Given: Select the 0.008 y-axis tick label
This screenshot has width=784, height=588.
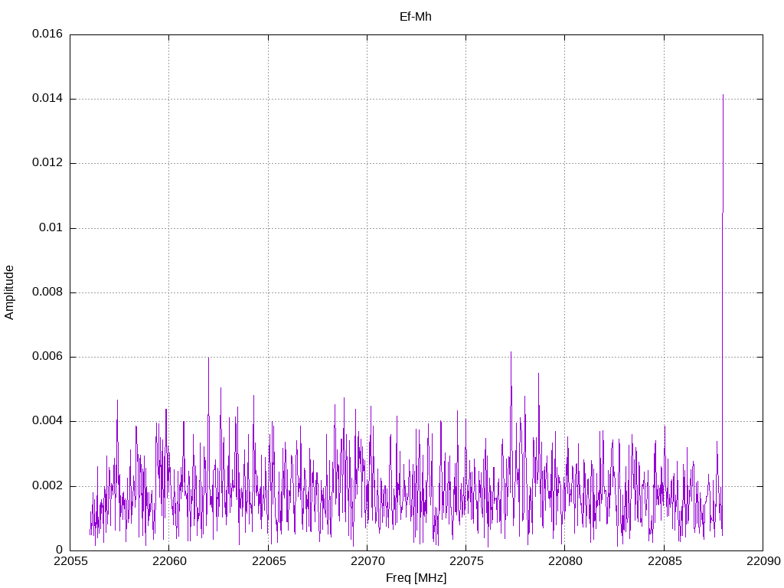Looking at the screenshot, I should click(47, 292).
